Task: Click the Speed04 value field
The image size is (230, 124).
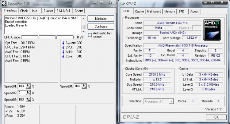Action: (x=78, y=86)
